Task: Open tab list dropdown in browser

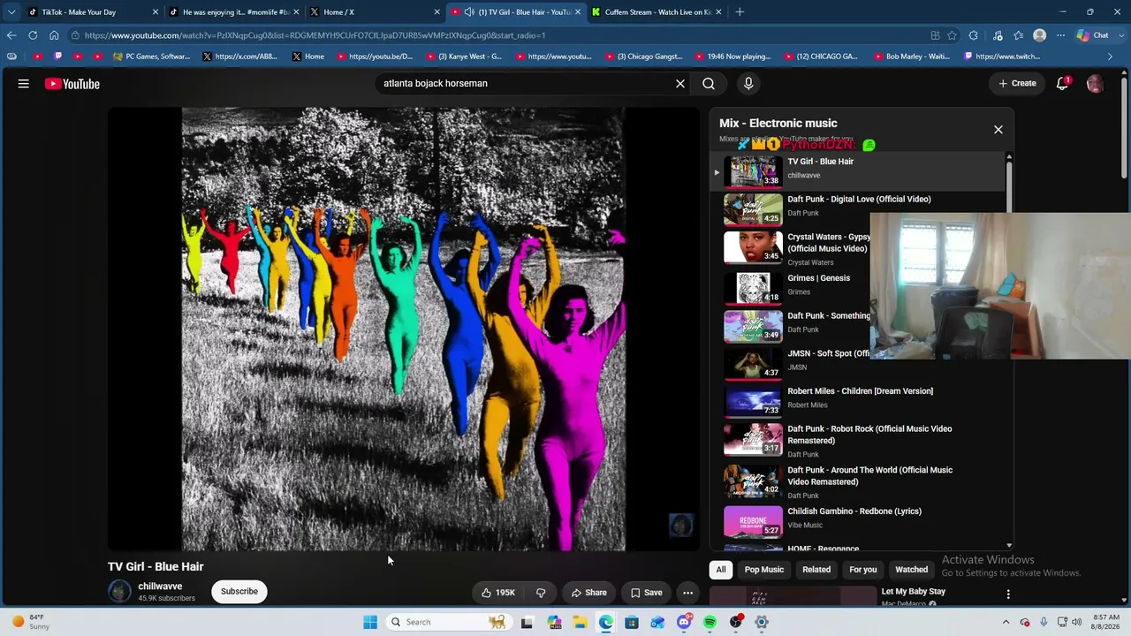Action: click(x=11, y=12)
